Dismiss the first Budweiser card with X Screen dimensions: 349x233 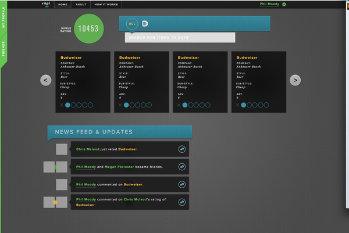point(62,105)
